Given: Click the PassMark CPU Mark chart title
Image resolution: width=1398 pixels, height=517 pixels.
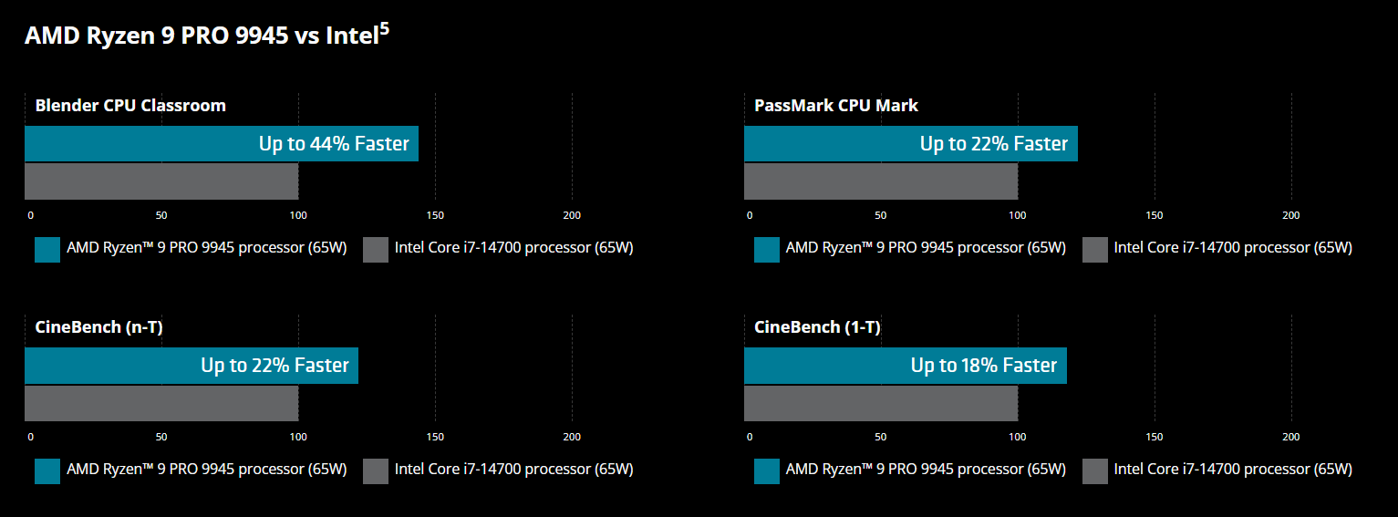Looking at the screenshot, I should pos(836,106).
